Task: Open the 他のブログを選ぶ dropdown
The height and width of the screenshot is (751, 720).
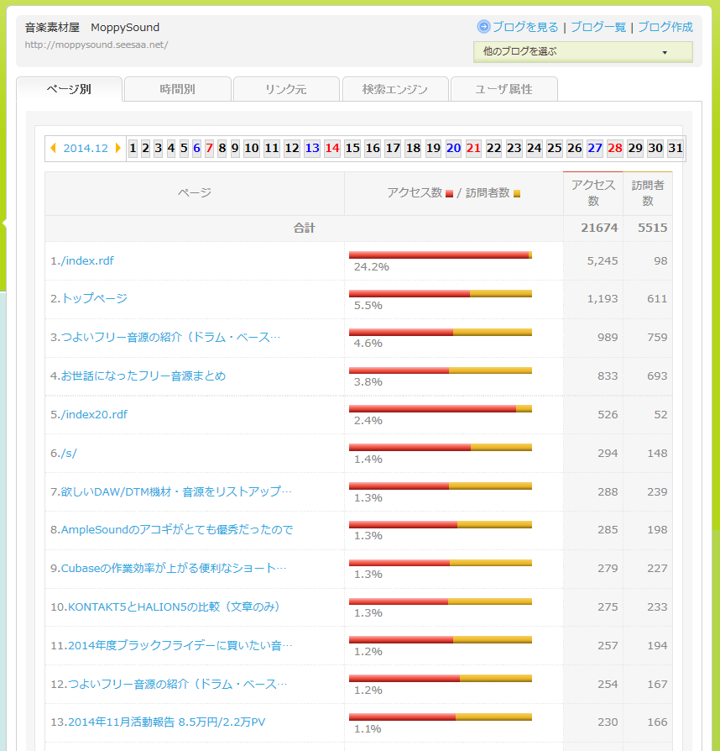Action: point(582,52)
